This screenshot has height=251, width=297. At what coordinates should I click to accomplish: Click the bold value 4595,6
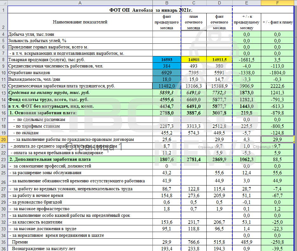tap(167, 99)
